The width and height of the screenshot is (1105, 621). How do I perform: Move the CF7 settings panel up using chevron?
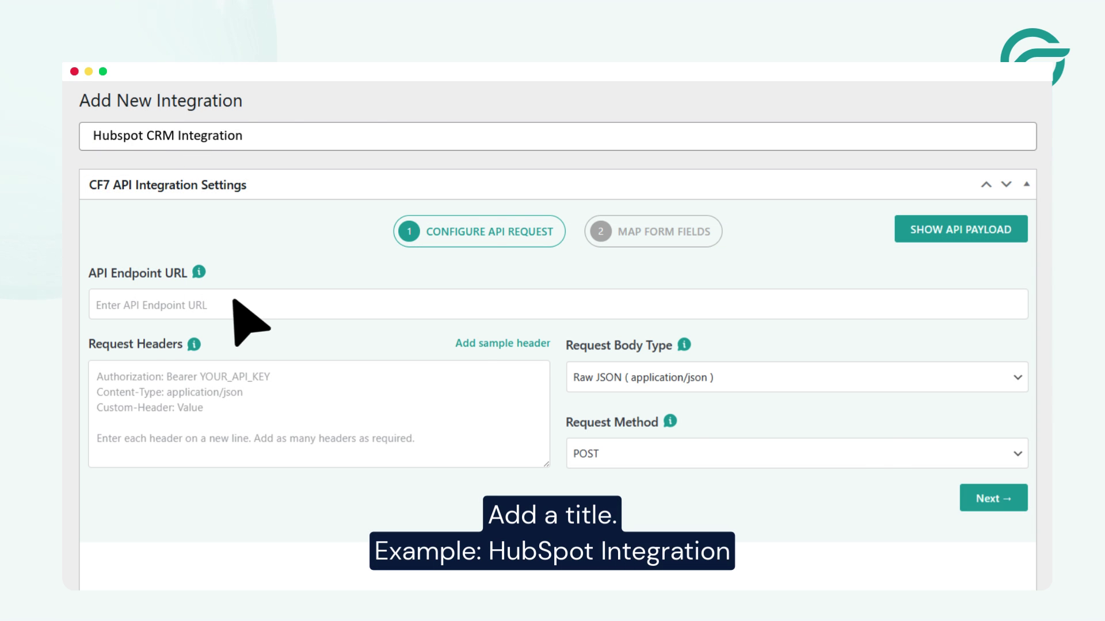point(986,184)
